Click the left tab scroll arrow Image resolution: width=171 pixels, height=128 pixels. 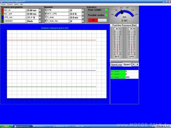(134, 65)
